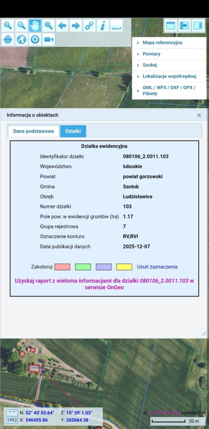Color the parcel with the yellow swatch
The height and width of the screenshot is (429, 209).
124,267
